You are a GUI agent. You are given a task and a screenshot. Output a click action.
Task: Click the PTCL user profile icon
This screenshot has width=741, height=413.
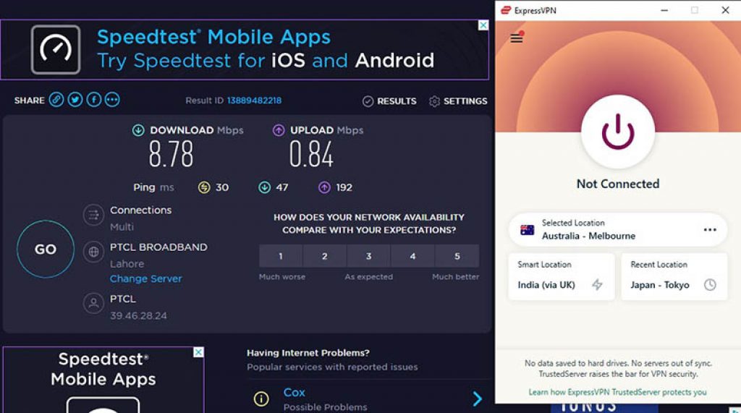click(x=93, y=303)
